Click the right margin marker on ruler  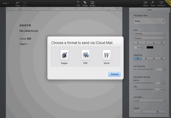tap(109, 10)
